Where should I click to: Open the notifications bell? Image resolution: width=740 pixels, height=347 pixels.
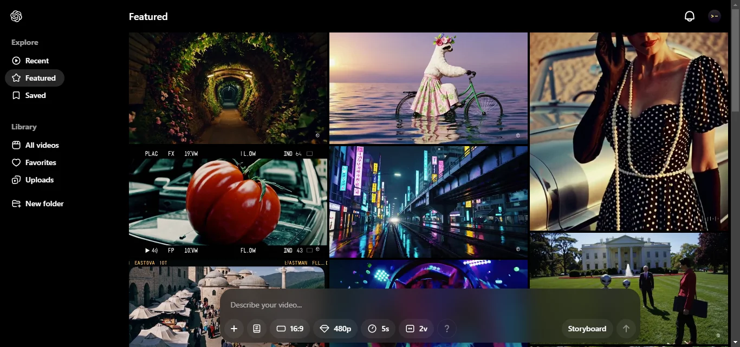tap(689, 16)
